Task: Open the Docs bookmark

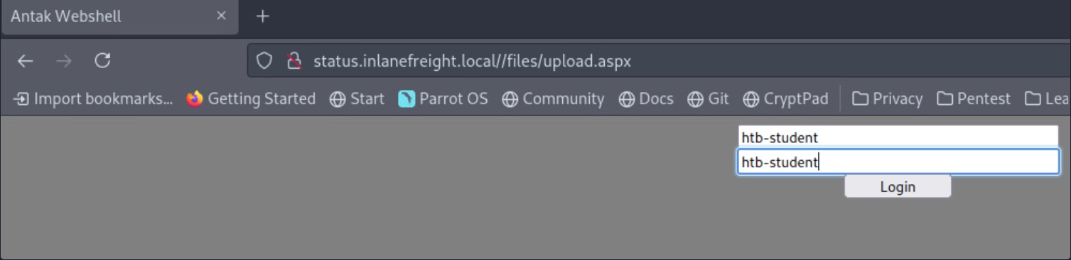Action: (646, 99)
